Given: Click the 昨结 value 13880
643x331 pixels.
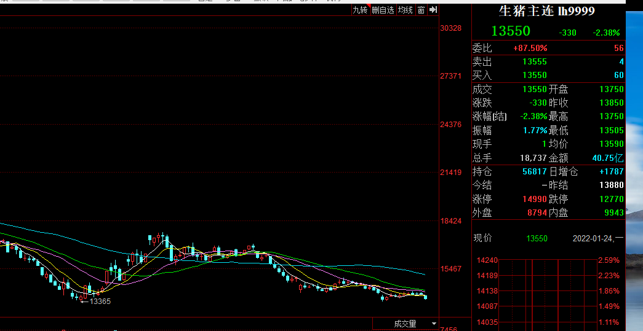Looking at the screenshot, I should (x=612, y=185).
